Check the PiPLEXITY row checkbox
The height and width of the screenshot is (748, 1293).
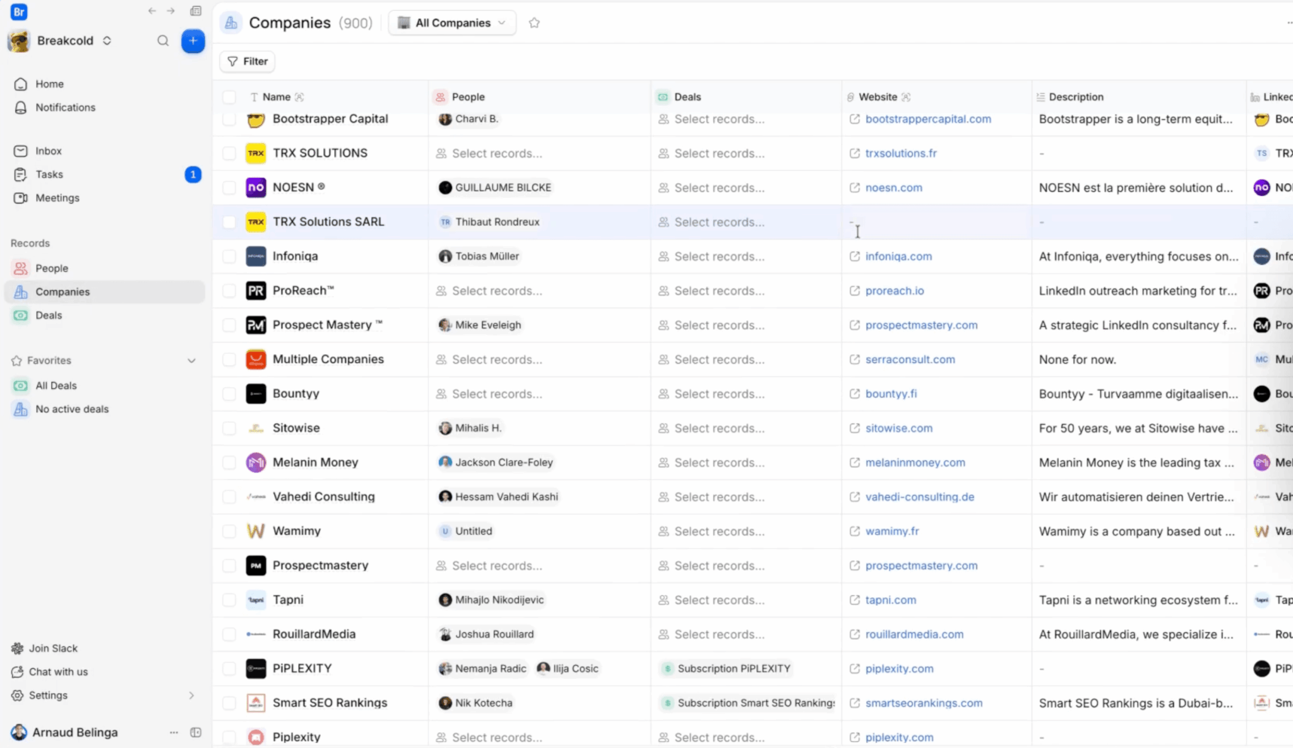pyautogui.click(x=229, y=669)
